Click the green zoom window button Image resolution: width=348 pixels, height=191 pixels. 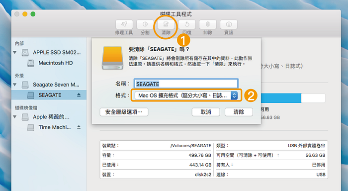[x=33, y=14]
